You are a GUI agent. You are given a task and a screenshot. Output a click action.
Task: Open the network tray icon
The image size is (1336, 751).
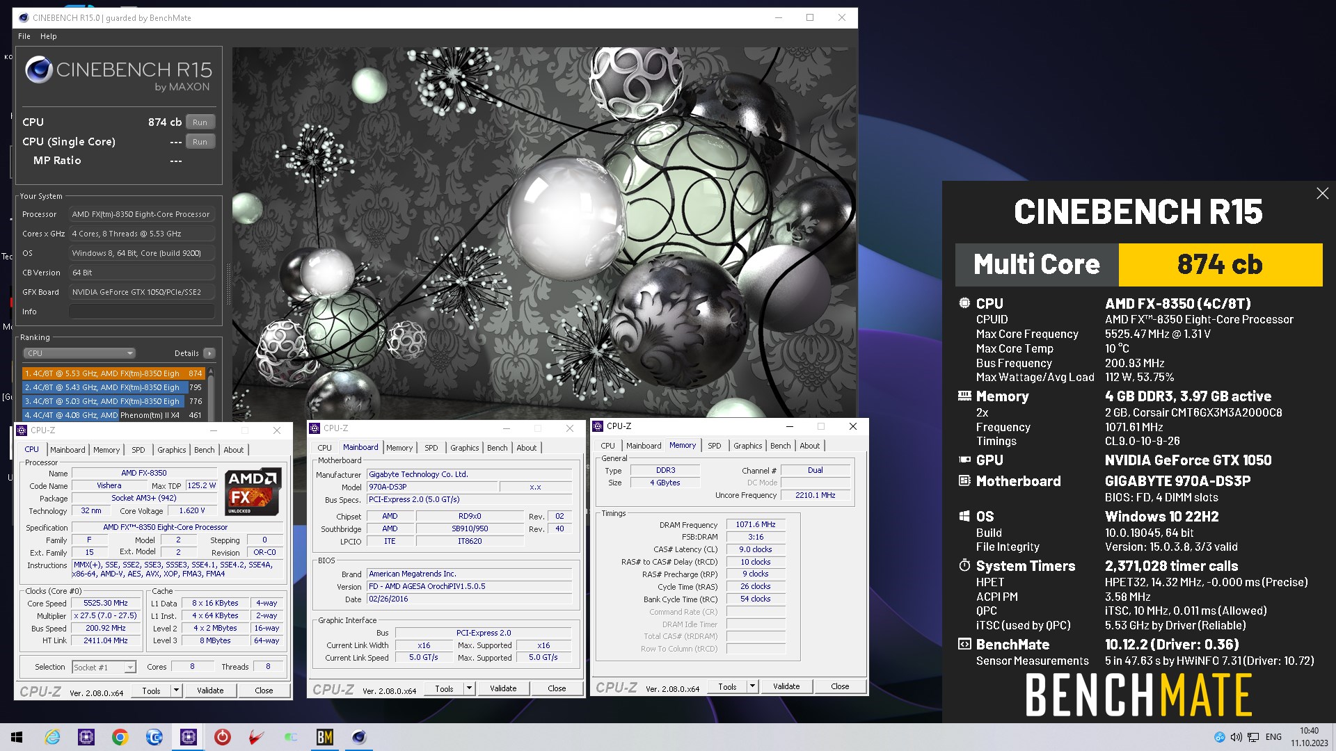tap(1253, 737)
